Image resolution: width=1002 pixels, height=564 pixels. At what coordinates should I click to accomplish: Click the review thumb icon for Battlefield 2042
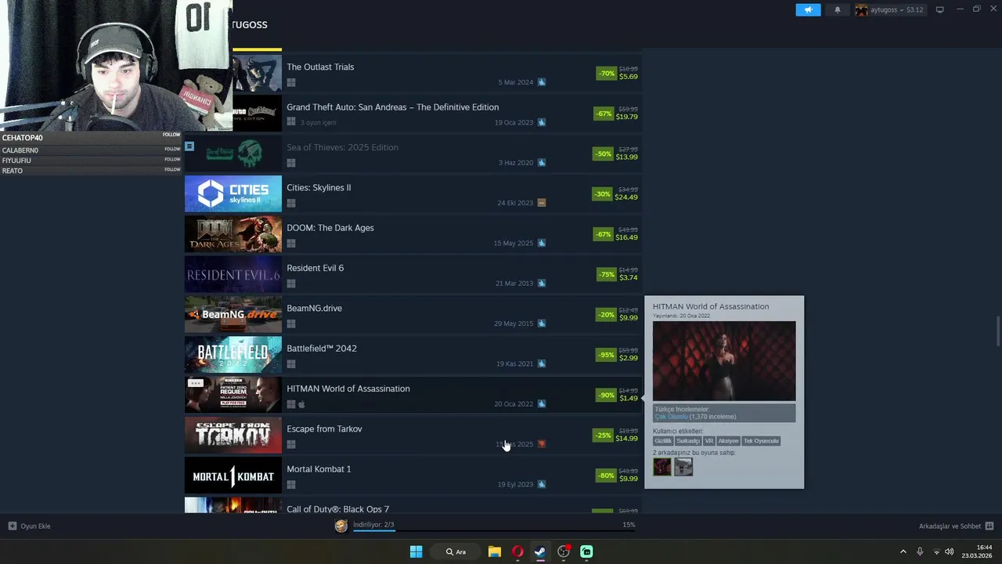point(541,363)
